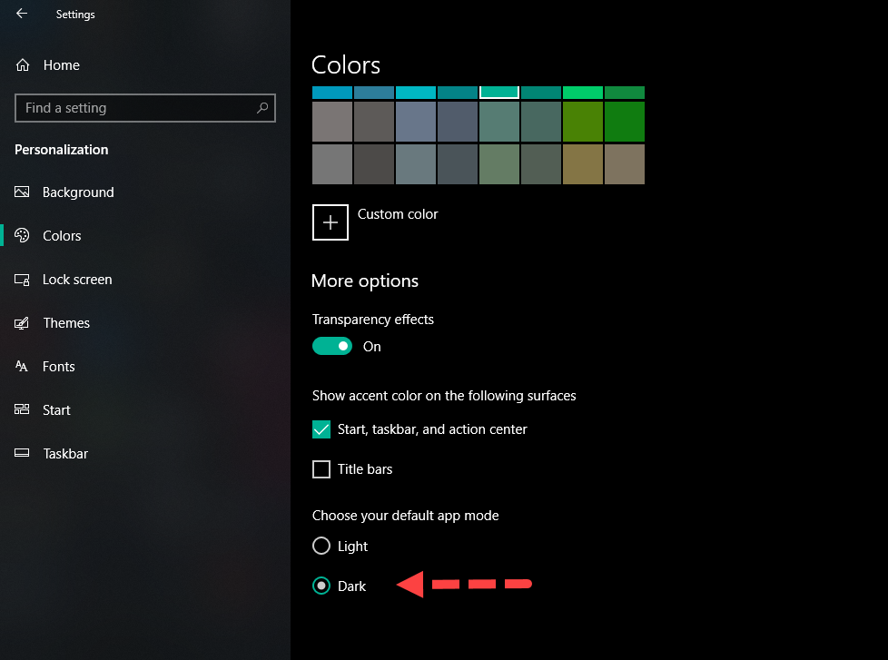Click the search magnifier icon

262,108
